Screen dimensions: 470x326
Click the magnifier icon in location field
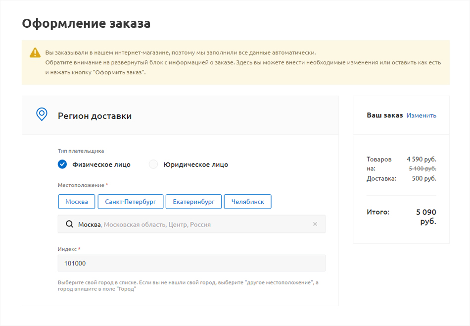69,224
